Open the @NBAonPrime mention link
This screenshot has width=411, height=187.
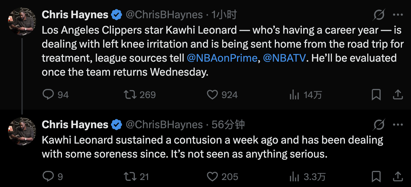click(222, 58)
